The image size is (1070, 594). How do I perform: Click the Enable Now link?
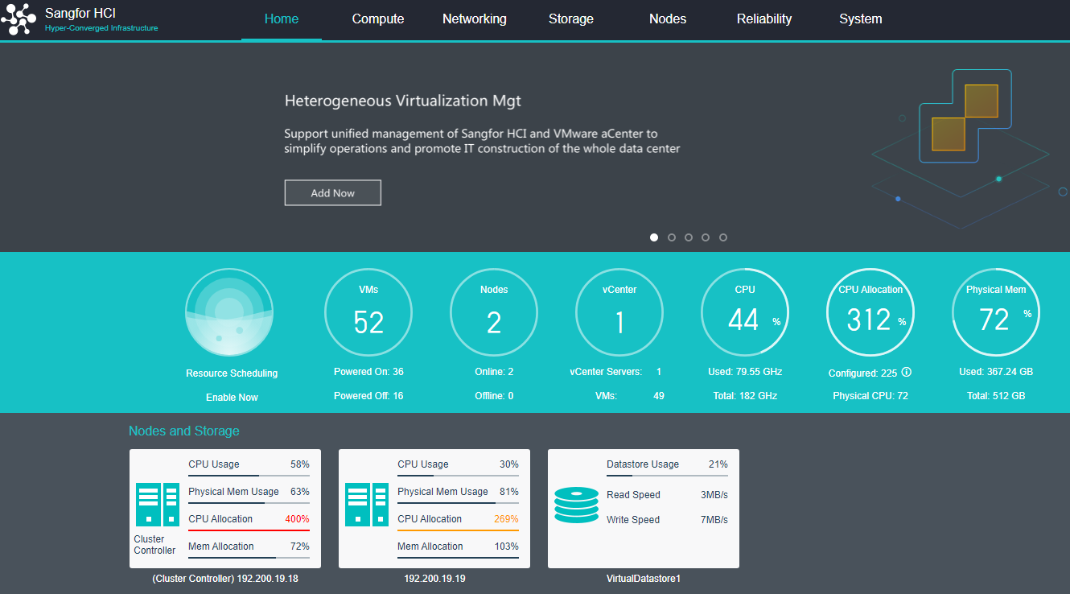point(232,398)
